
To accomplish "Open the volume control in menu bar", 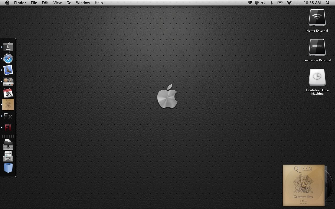I will point(263,3).
